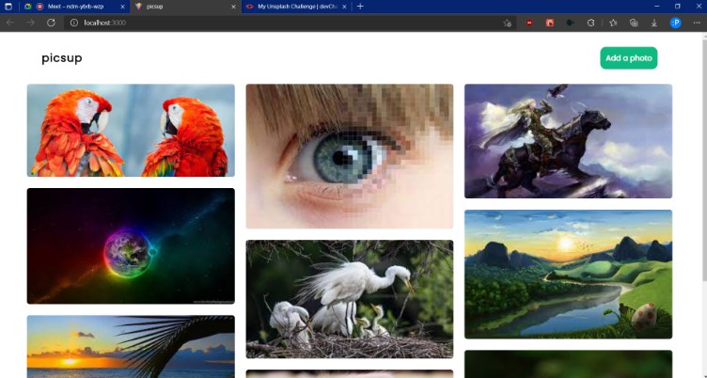Open the two red parrots photo
This screenshot has height=378, width=707.
point(131,131)
